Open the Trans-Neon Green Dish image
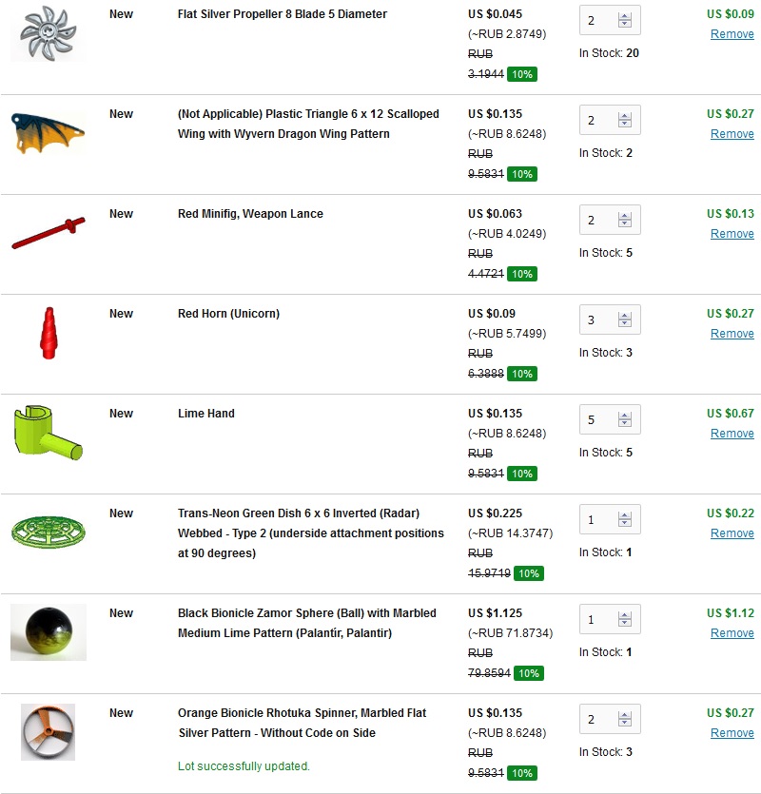Image resolution: width=761 pixels, height=794 pixels. (x=48, y=529)
